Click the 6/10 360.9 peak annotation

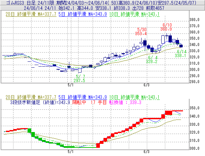(x=166, y=27)
